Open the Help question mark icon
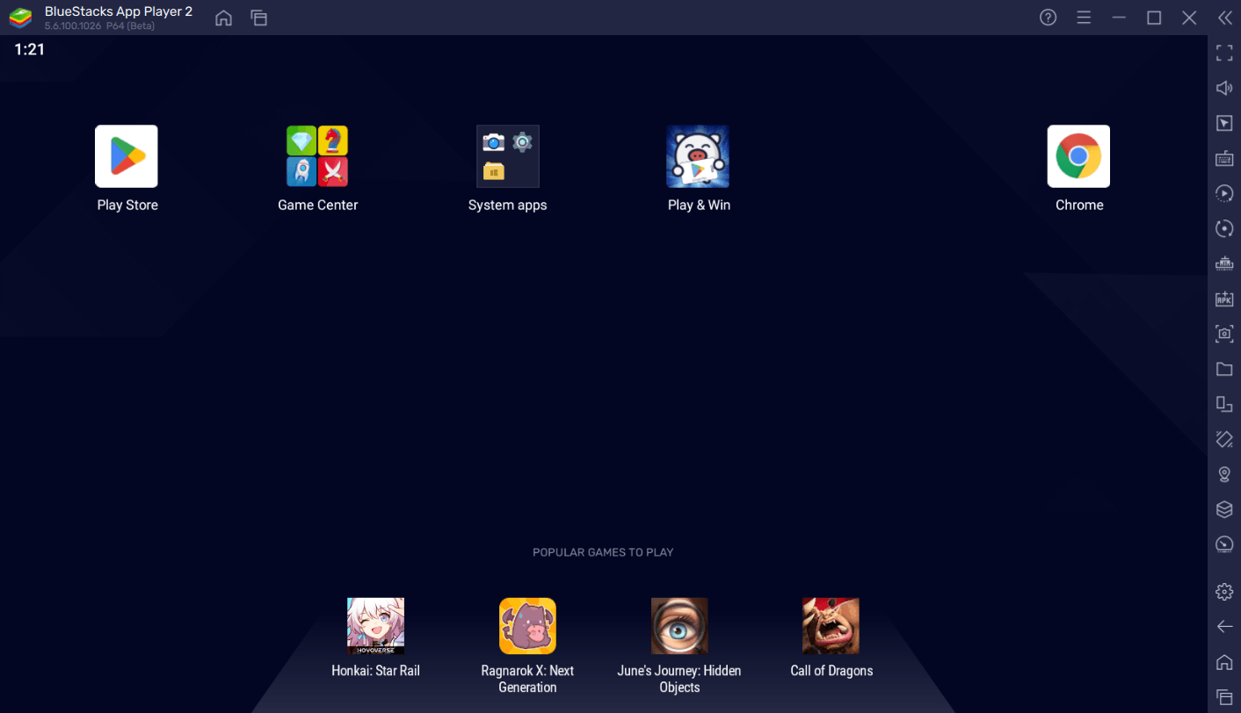 [1048, 18]
